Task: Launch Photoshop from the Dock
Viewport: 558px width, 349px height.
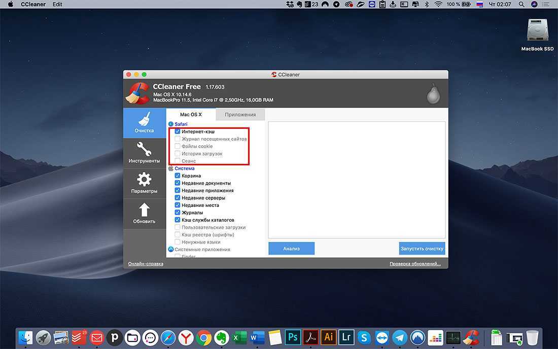Action: [292, 337]
